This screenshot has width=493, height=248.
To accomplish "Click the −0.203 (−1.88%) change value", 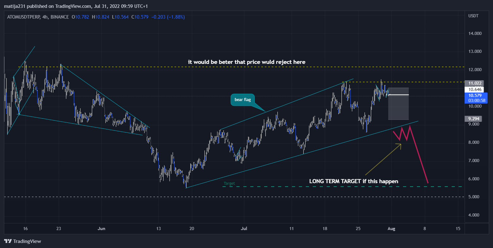I will pyautogui.click(x=168, y=17).
